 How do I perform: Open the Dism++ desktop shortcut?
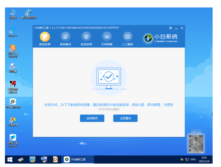(x=13, y=32)
